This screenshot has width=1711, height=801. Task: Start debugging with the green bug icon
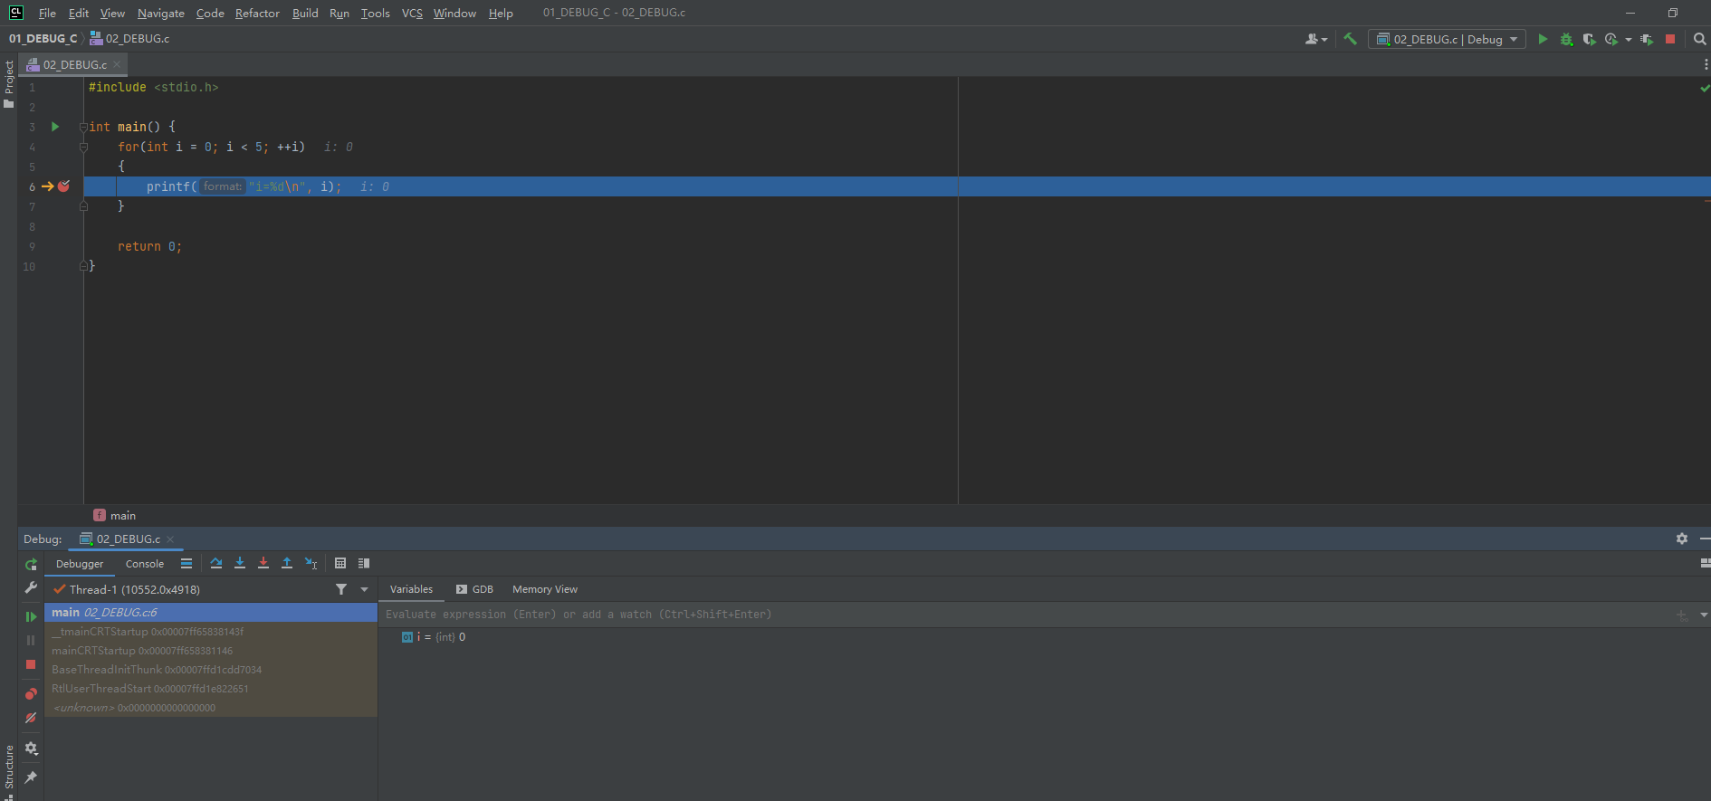click(x=1566, y=39)
